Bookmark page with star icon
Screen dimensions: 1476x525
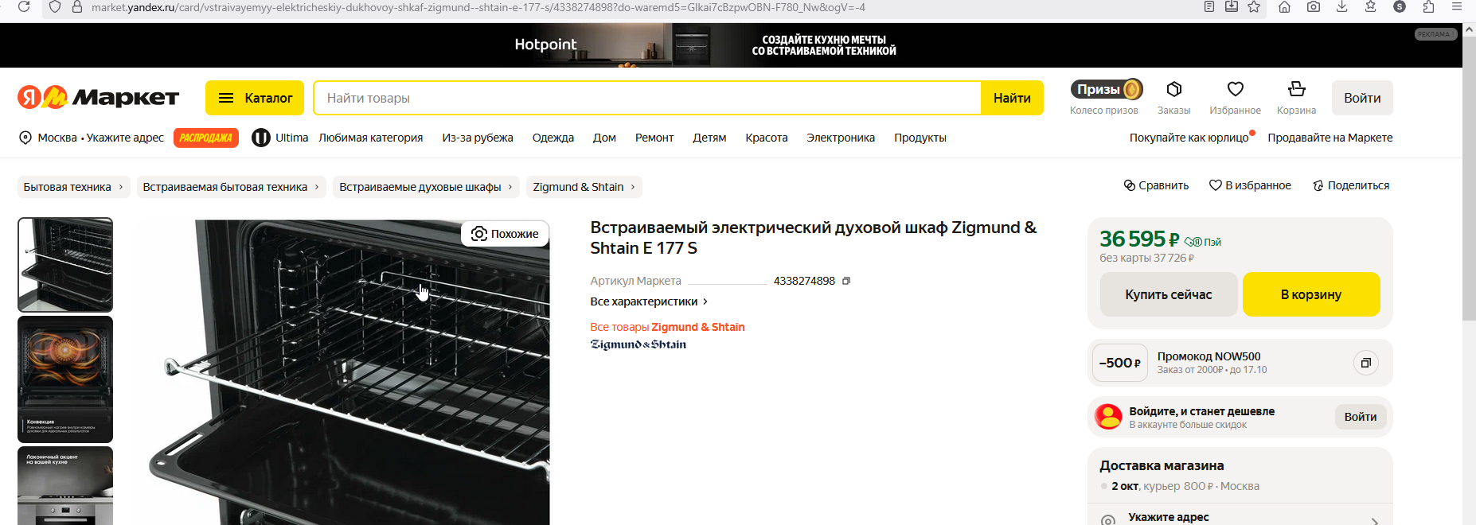point(1254,7)
